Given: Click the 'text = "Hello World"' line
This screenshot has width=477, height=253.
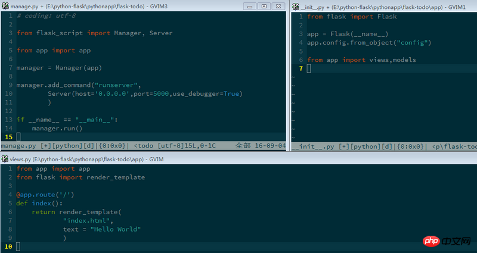Looking at the screenshot, I should (x=102, y=229).
